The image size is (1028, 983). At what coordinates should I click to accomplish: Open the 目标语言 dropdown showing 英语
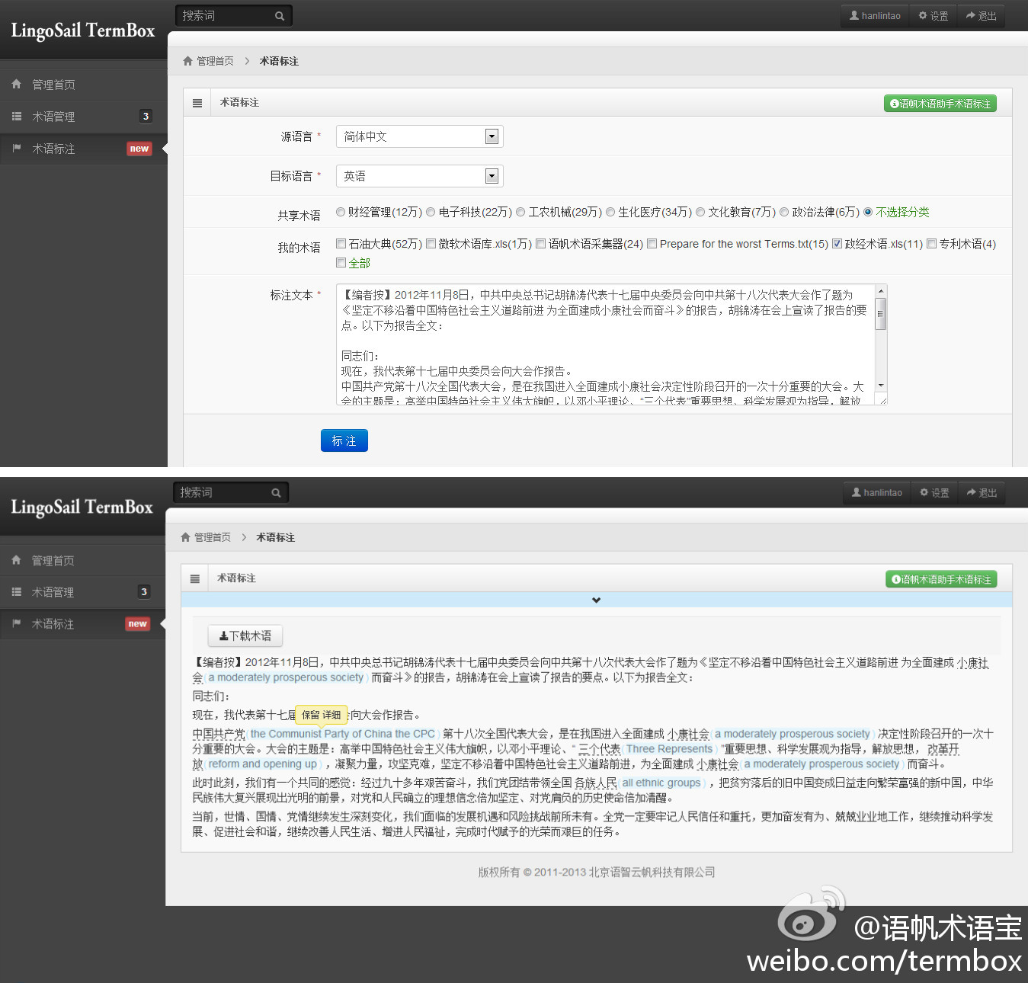click(x=420, y=176)
